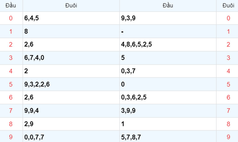Image resolution: width=238 pixels, height=142 pixels.
Task: Select the cell showing 4,8,6,5,2,5
Action: 168,44
